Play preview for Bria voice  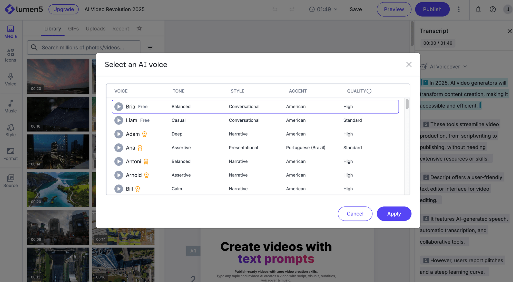click(119, 107)
